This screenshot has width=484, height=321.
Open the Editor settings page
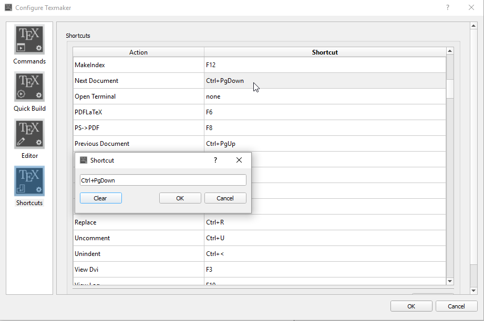29,139
